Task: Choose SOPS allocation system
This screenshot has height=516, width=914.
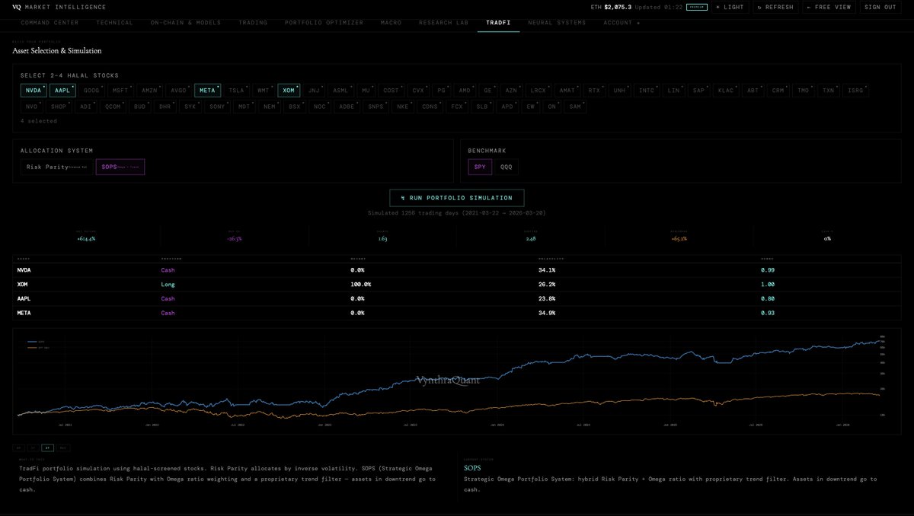Action: point(120,167)
